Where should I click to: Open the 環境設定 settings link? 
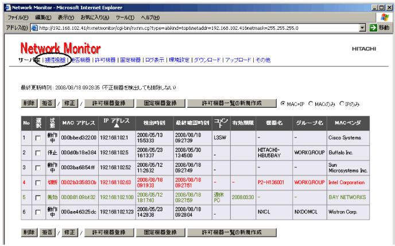tap(179, 60)
